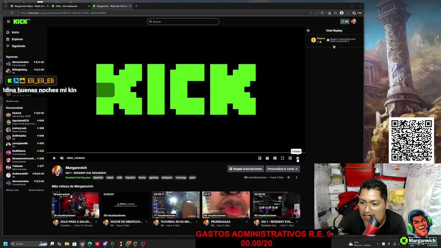Screen dimensions: 441x248
Task: Open the Margarovich channel name link
Action: (76, 168)
